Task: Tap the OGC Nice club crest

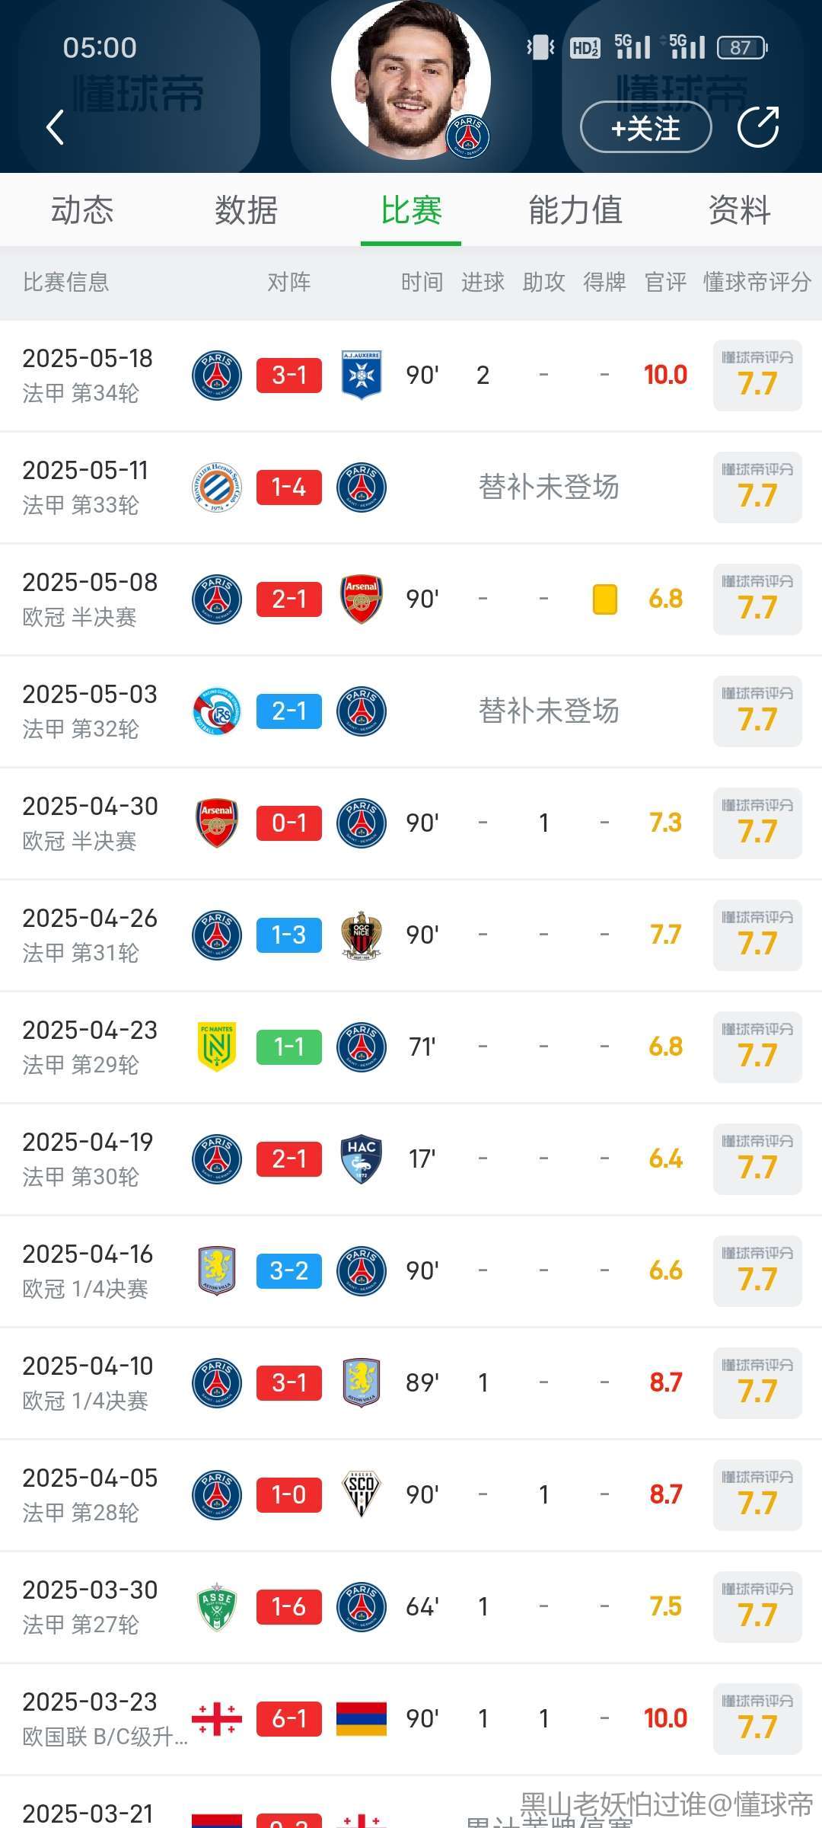Action: (362, 935)
